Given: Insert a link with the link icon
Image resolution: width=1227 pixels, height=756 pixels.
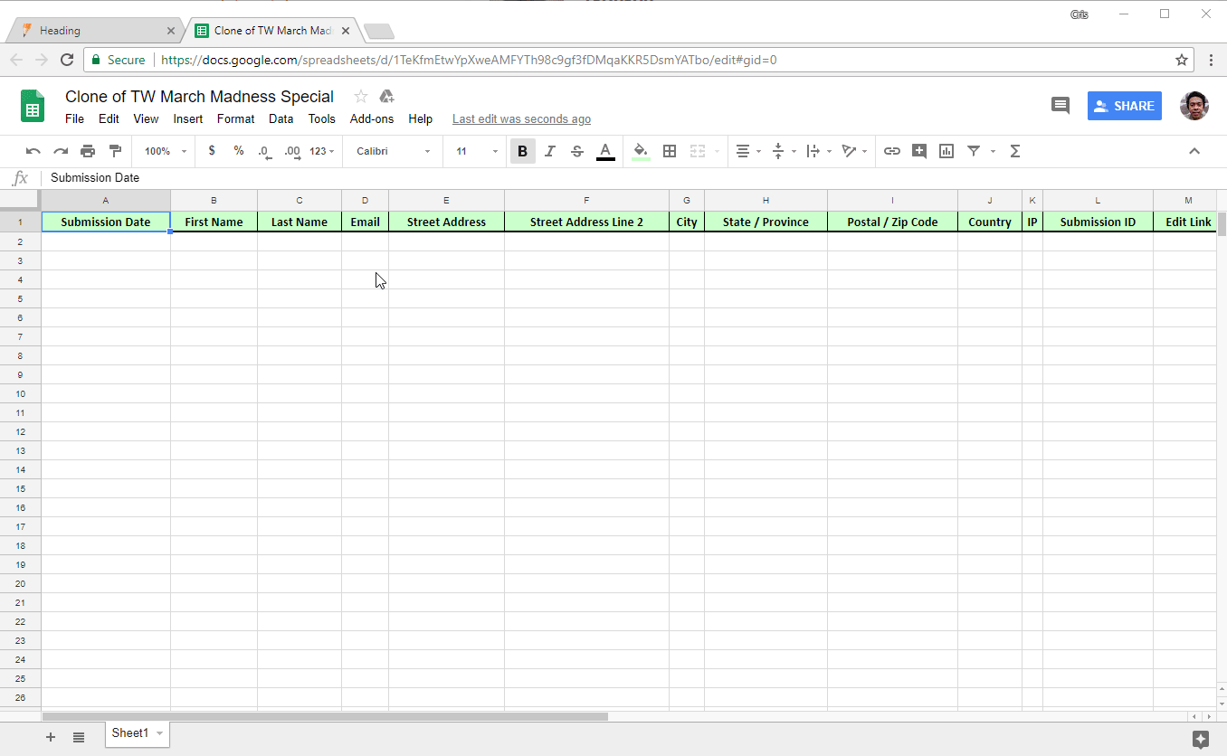Looking at the screenshot, I should pyautogui.click(x=891, y=151).
